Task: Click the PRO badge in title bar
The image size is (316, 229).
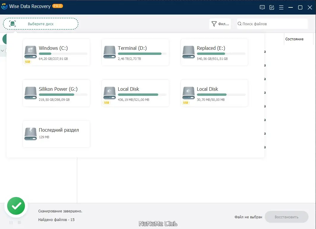Action: pyautogui.click(x=58, y=6)
